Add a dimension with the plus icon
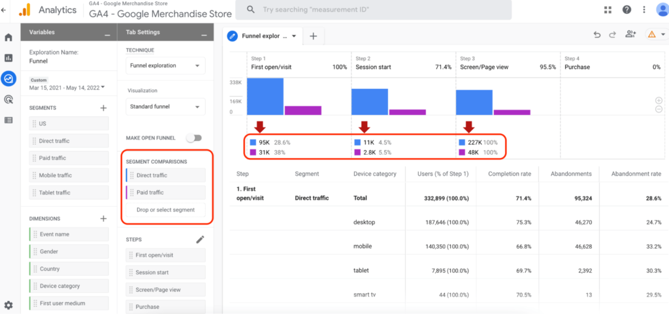Screen dimensions: 669x314 coord(103,219)
